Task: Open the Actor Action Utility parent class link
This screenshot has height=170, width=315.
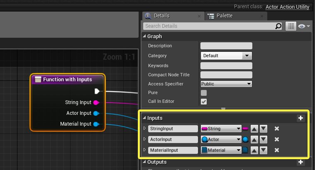Action: pos(287,7)
